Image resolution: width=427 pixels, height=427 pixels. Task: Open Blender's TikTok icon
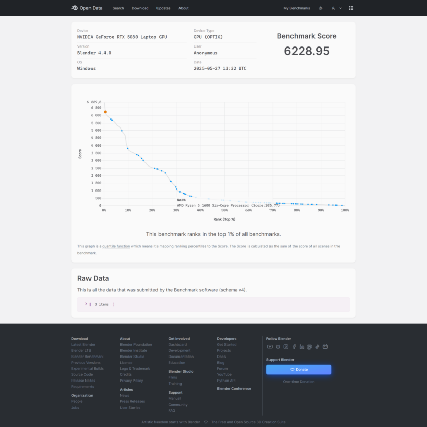[317, 347]
